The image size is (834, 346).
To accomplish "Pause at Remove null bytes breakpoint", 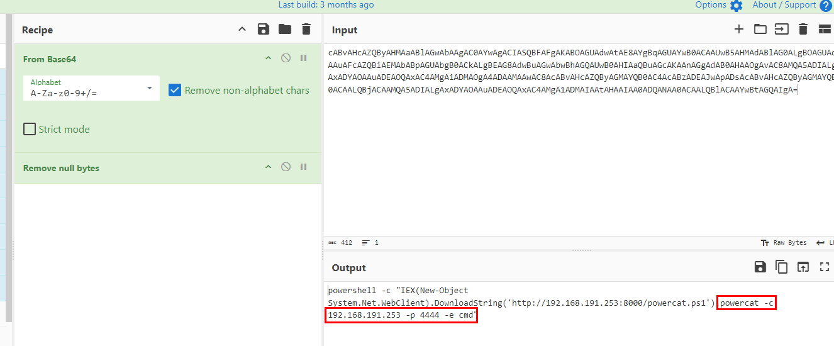I will [303, 167].
